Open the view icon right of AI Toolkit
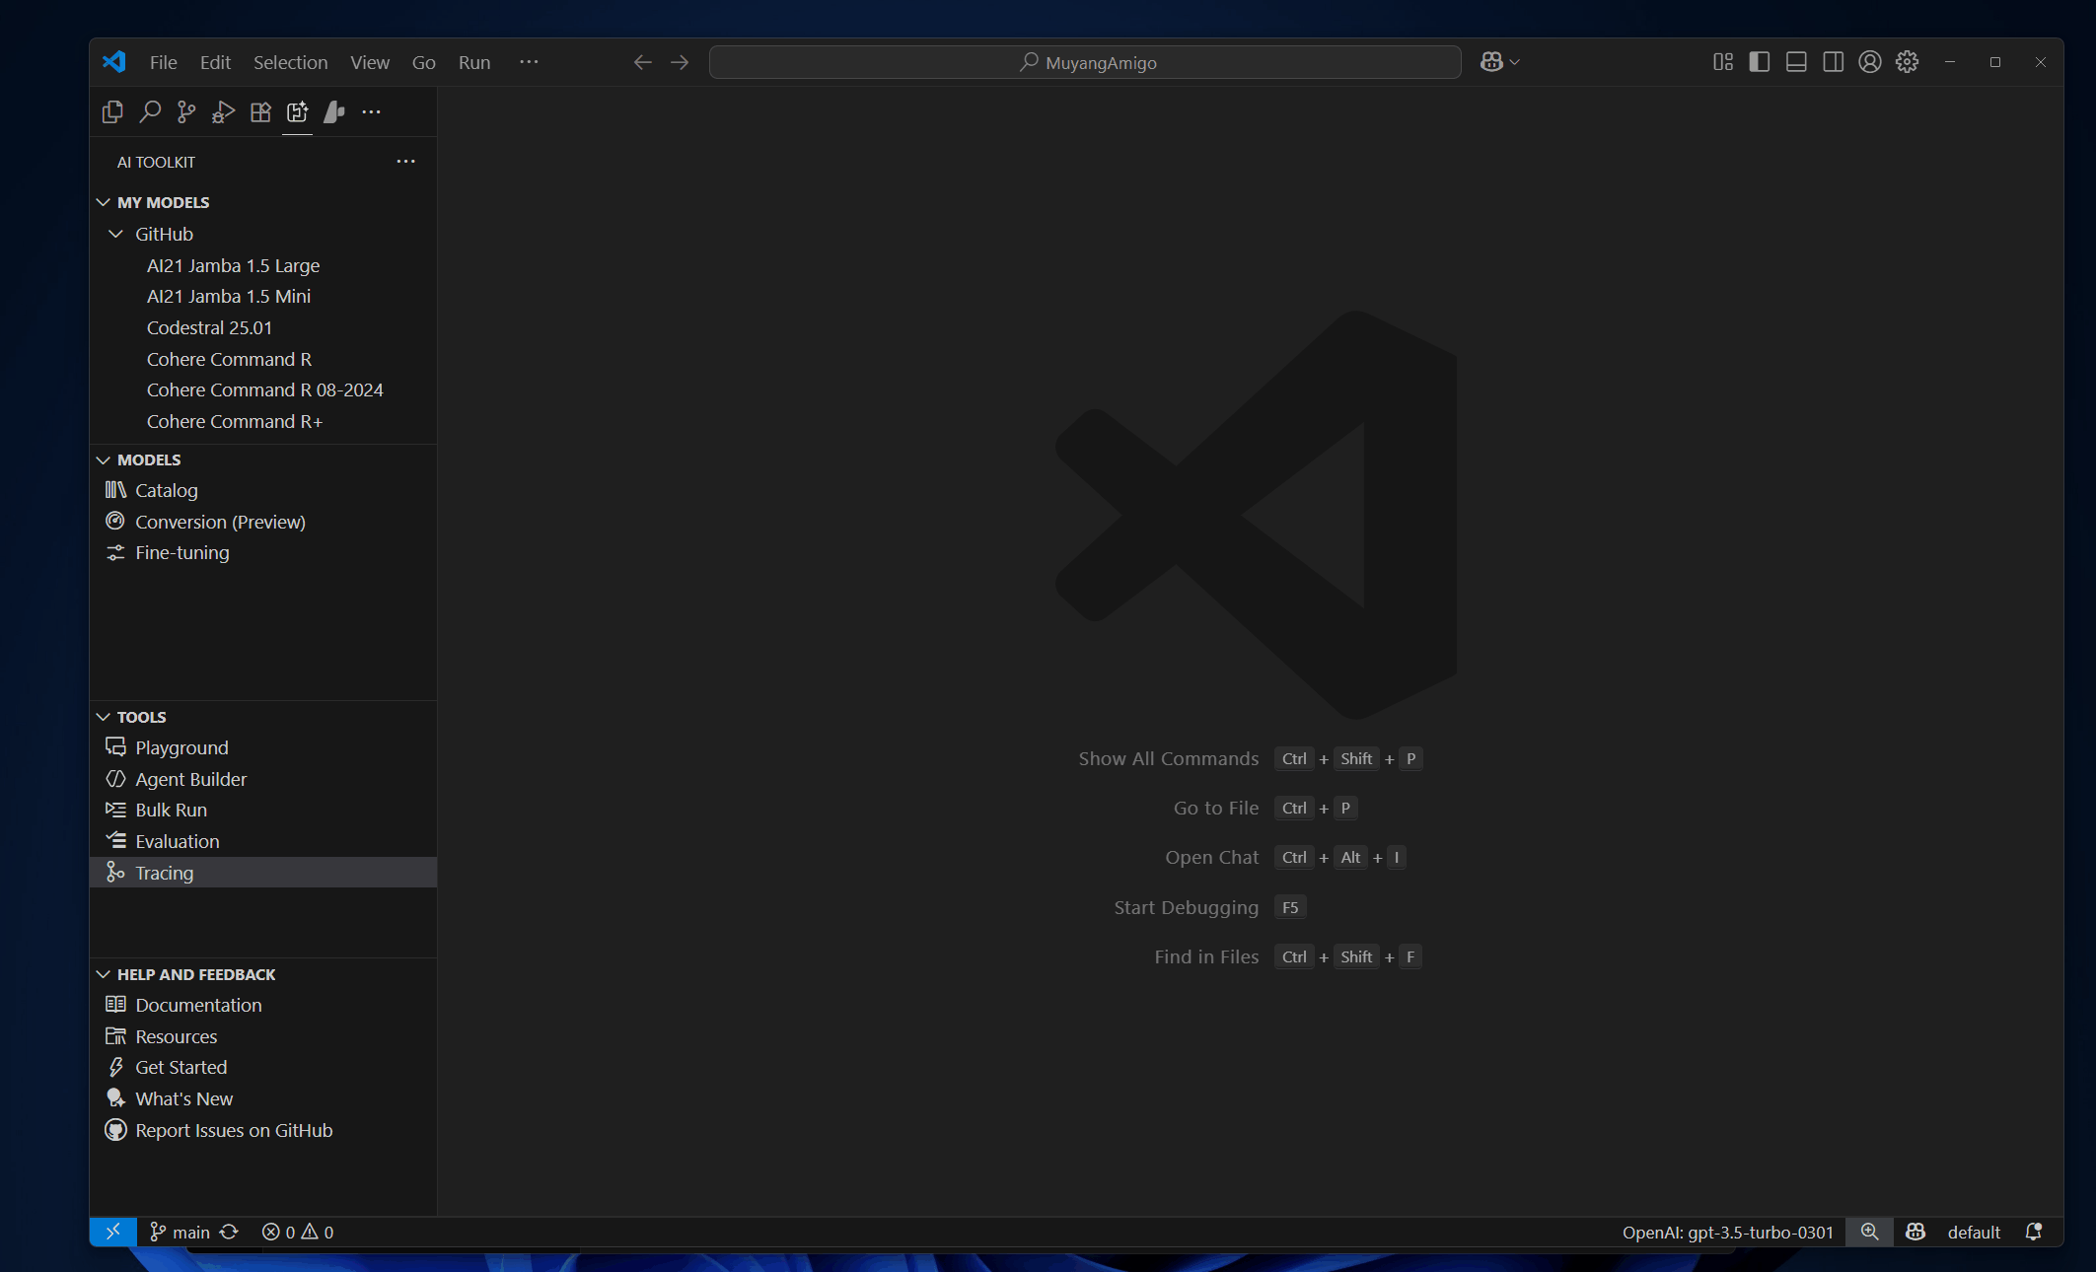This screenshot has width=2096, height=1272. [x=334, y=112]
